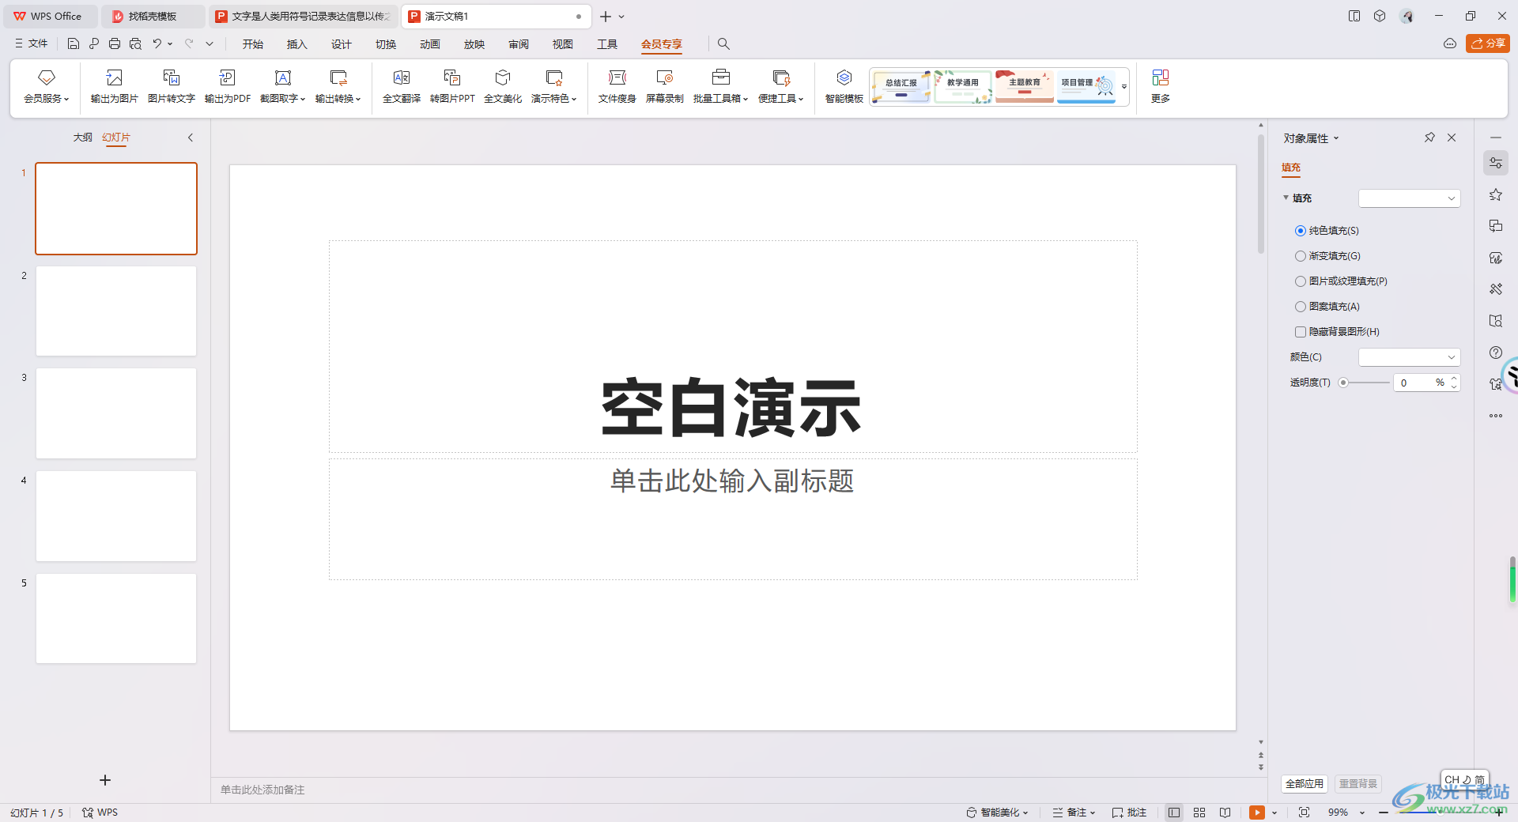The width and height of the screenshot is (1518, 822).
Task: Switch to 大纲 outline tab
Action: click(83, 138)
